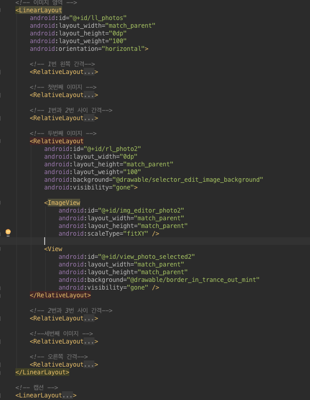Click the opening <LinearLayout tag with ll_photos id

click(39, 10)
